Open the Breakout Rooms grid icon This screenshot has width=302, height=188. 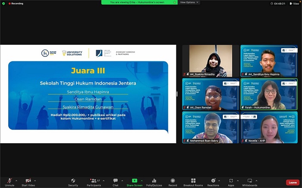[193, 181]
